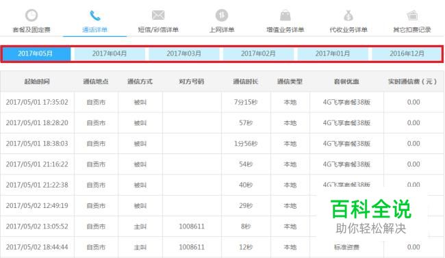Select the 2016年12月 month button

(x=407, y=53)
